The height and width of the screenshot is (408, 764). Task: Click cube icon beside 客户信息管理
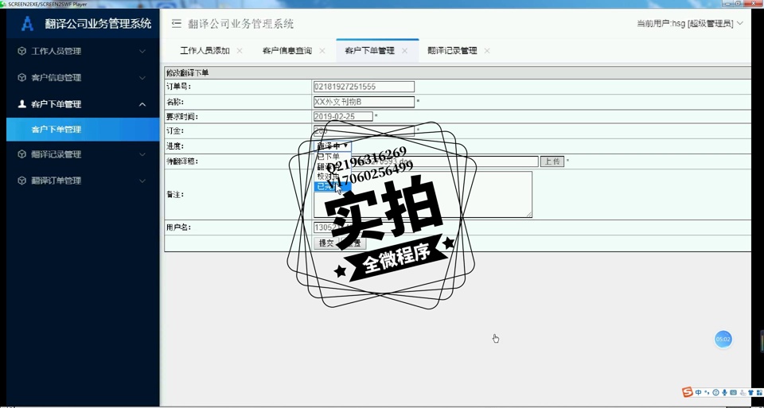pos(21,77)
